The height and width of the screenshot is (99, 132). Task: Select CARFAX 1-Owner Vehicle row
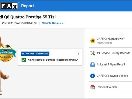111,76
